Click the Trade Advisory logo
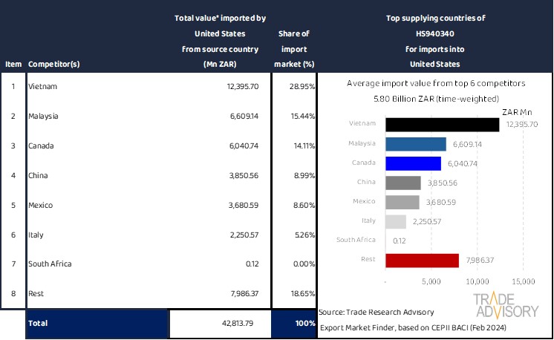This screenshot has width=554, height=340. [x=506, y=306]
